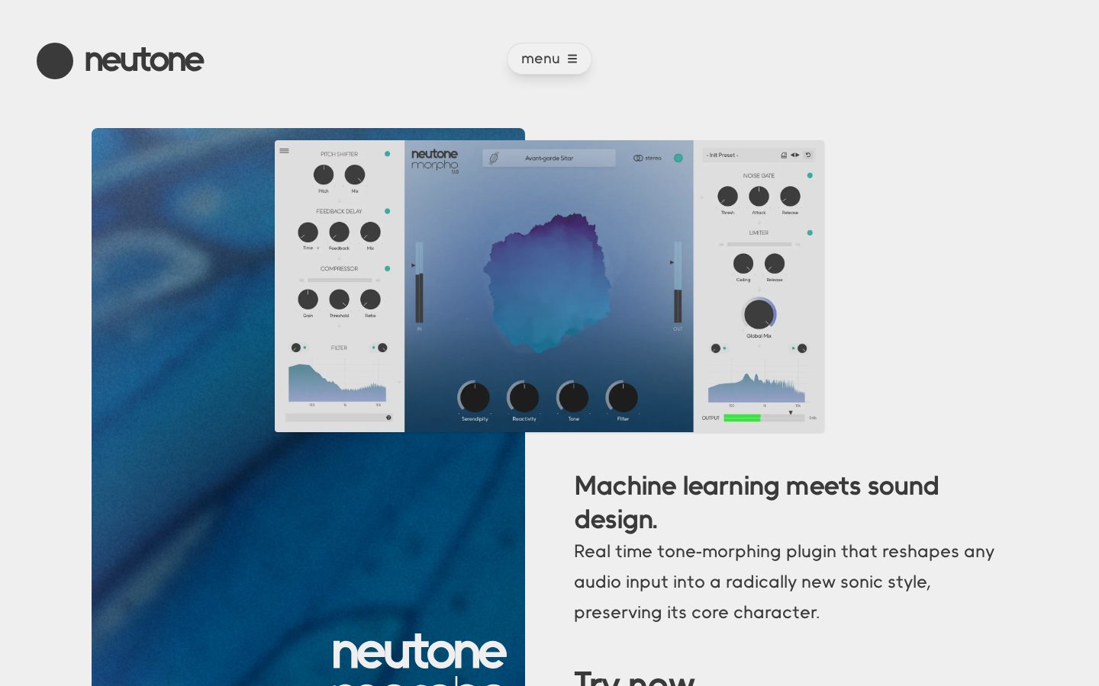The height and width of the screenshot is (686, 1099).
Task: Select next preset arrow
Action: point(798,155)
